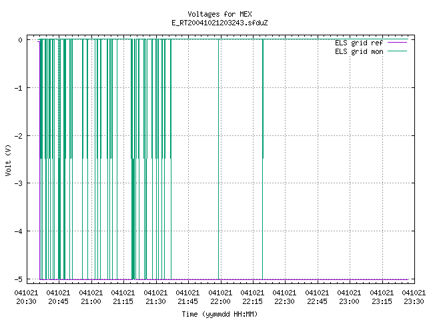Screen dimensions: 427x320
Task: Click the x-axis tick label 20:30
Action: point(26,301)
